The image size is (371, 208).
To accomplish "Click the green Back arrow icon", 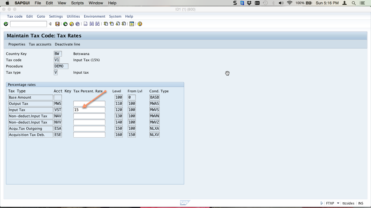I will click(x=65, y=24).
